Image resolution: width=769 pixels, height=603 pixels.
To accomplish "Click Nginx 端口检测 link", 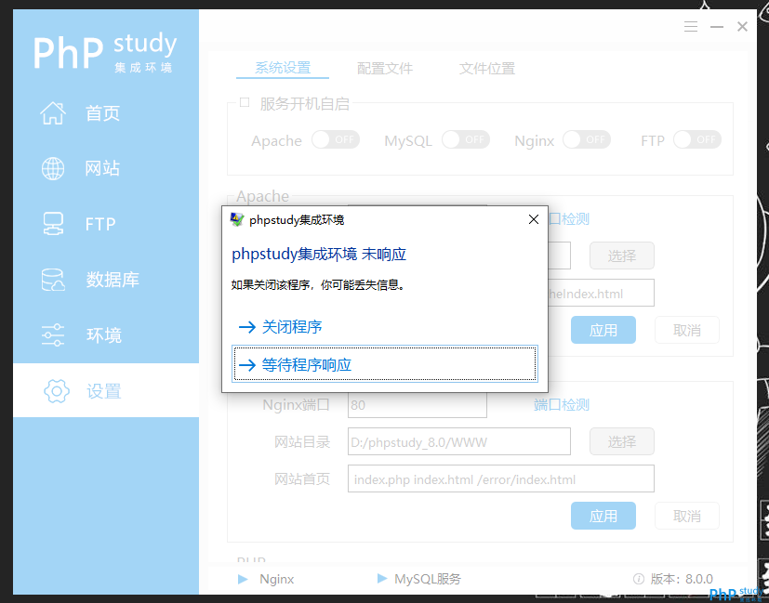I will (x=561, y=404).
